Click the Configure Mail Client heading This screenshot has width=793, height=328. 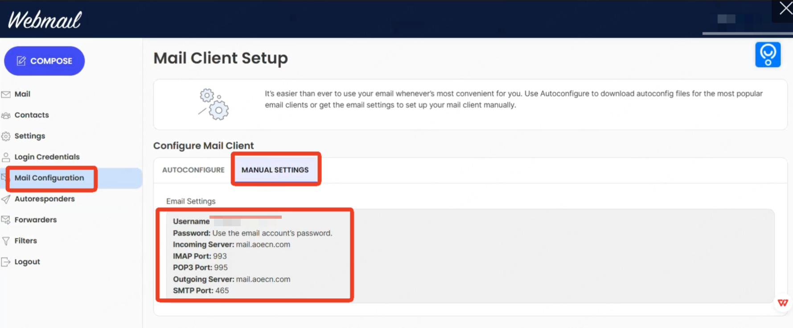(x=203, y=146)
